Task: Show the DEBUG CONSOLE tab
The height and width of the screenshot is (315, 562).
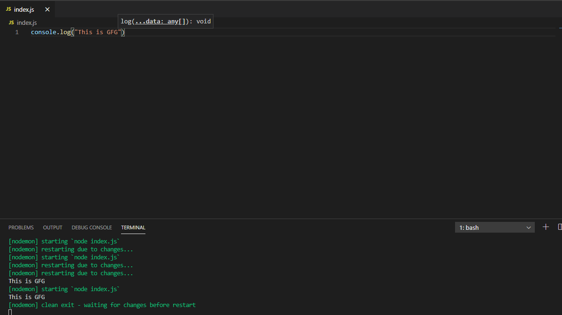Action: (91, 227)
